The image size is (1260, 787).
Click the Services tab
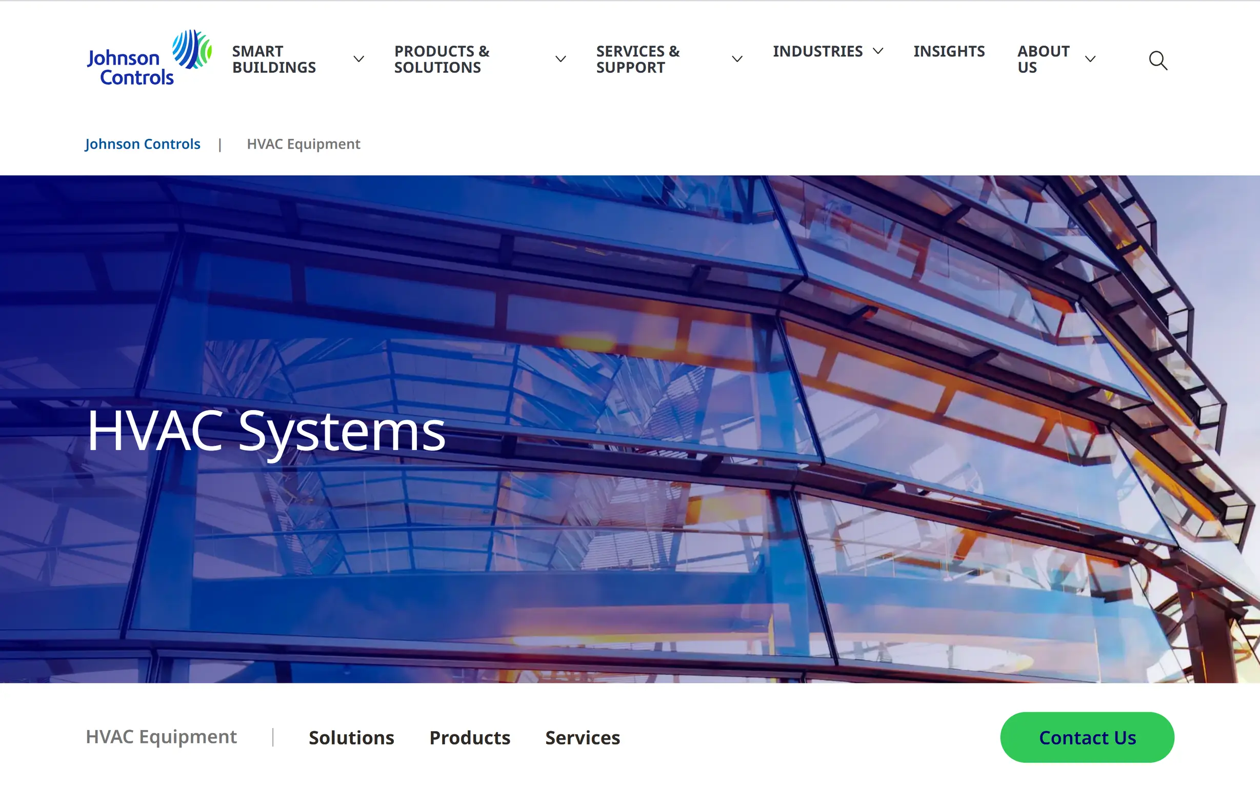point(581,736)
